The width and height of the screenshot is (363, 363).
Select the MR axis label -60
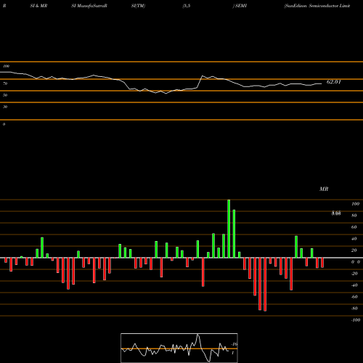tap(354, 297)
